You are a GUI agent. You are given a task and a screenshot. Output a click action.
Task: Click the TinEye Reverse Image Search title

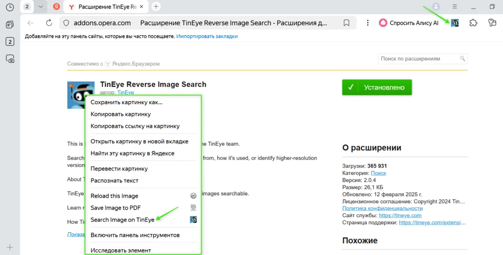tap(153, 84)
